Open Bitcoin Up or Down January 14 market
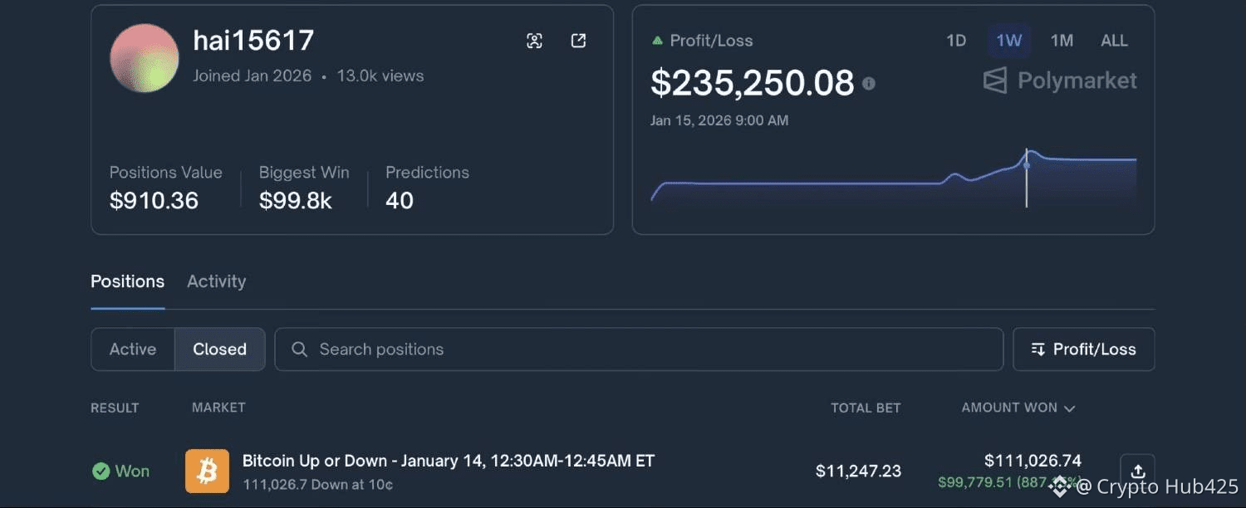1246x508 pixels. tap(448, 461)
